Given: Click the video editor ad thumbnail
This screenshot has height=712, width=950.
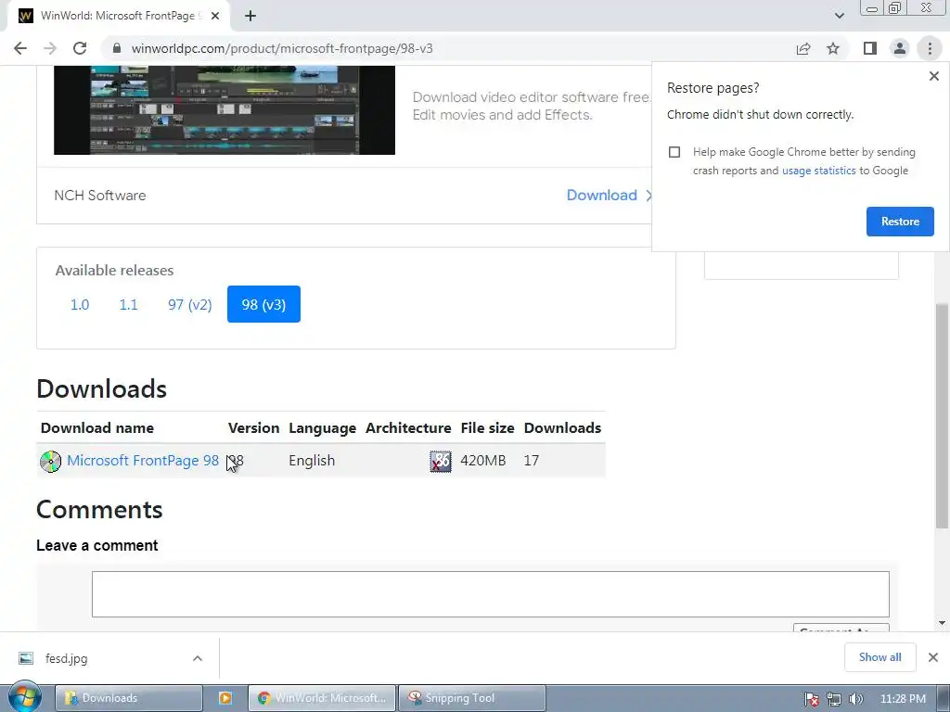Looking at the screenshot, I should click(x=225, y=109).
